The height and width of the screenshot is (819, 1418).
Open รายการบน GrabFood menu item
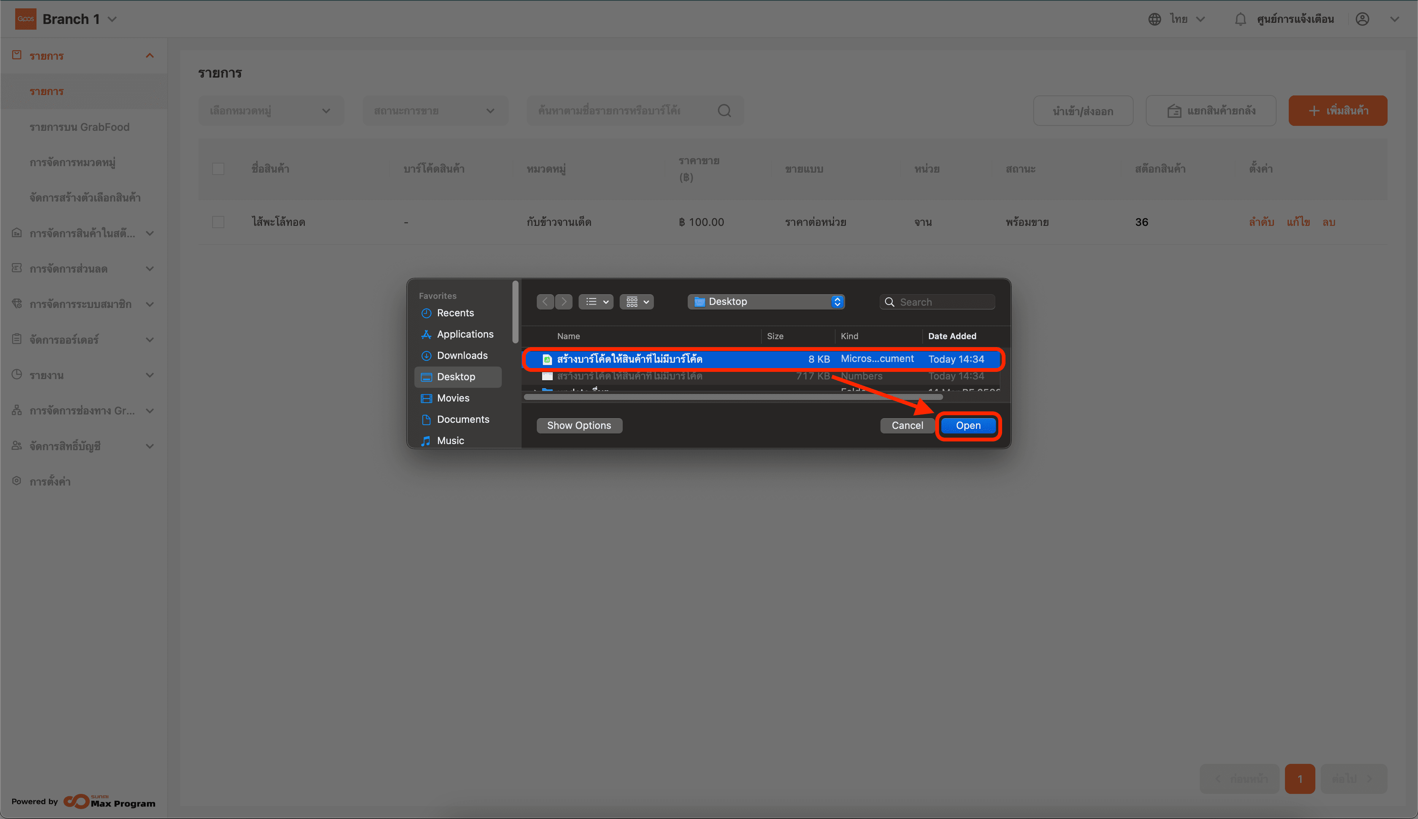79,127
